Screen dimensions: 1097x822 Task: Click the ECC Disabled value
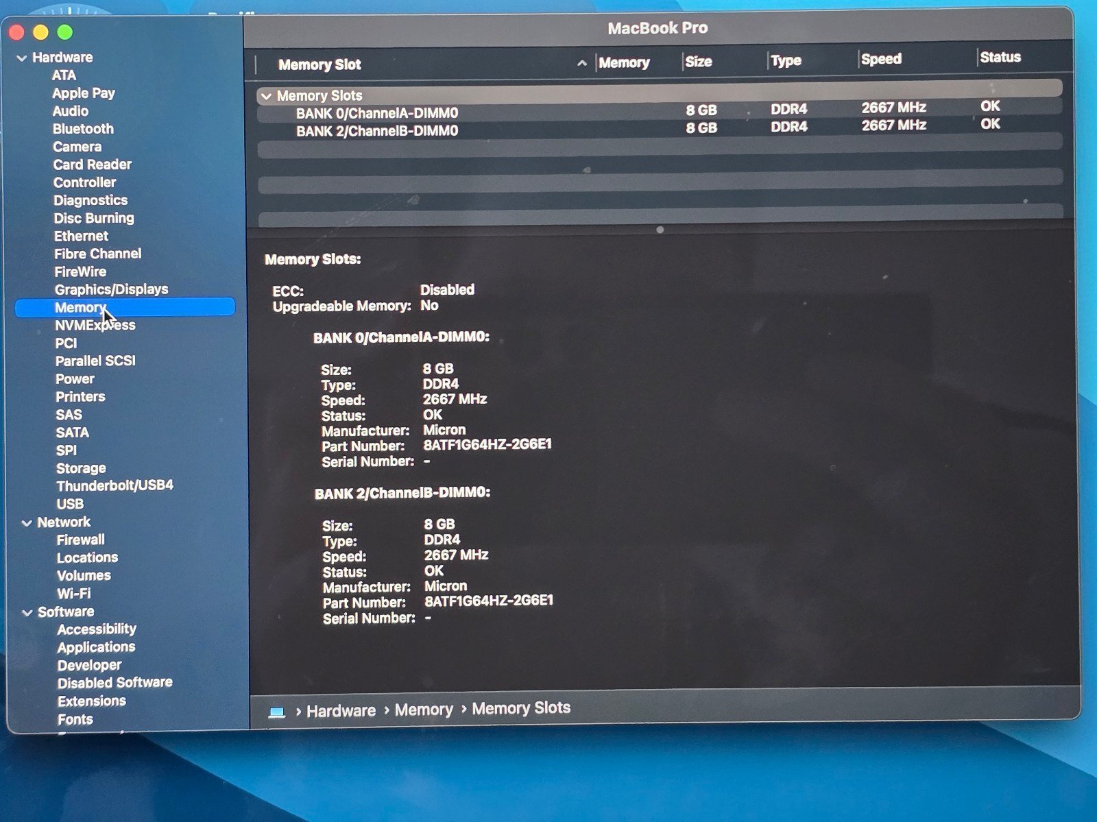point(447,289)
